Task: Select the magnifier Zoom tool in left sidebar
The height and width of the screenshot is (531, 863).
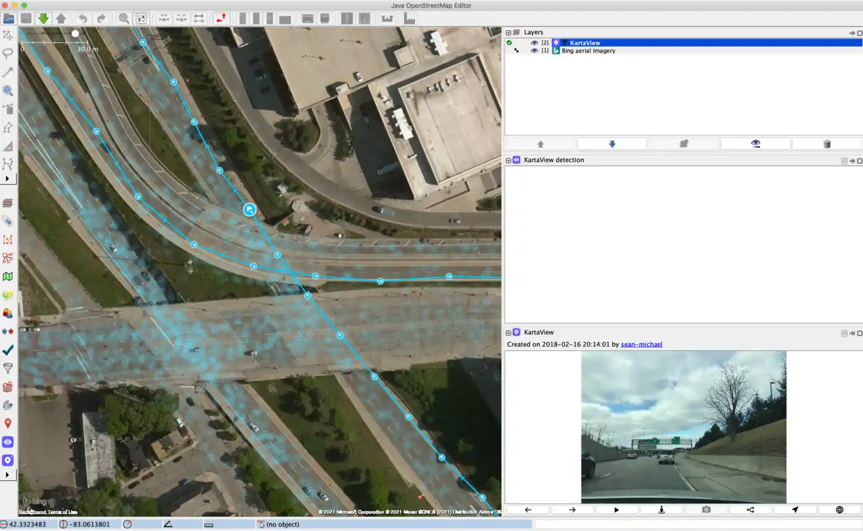Action: click(8, 90)
